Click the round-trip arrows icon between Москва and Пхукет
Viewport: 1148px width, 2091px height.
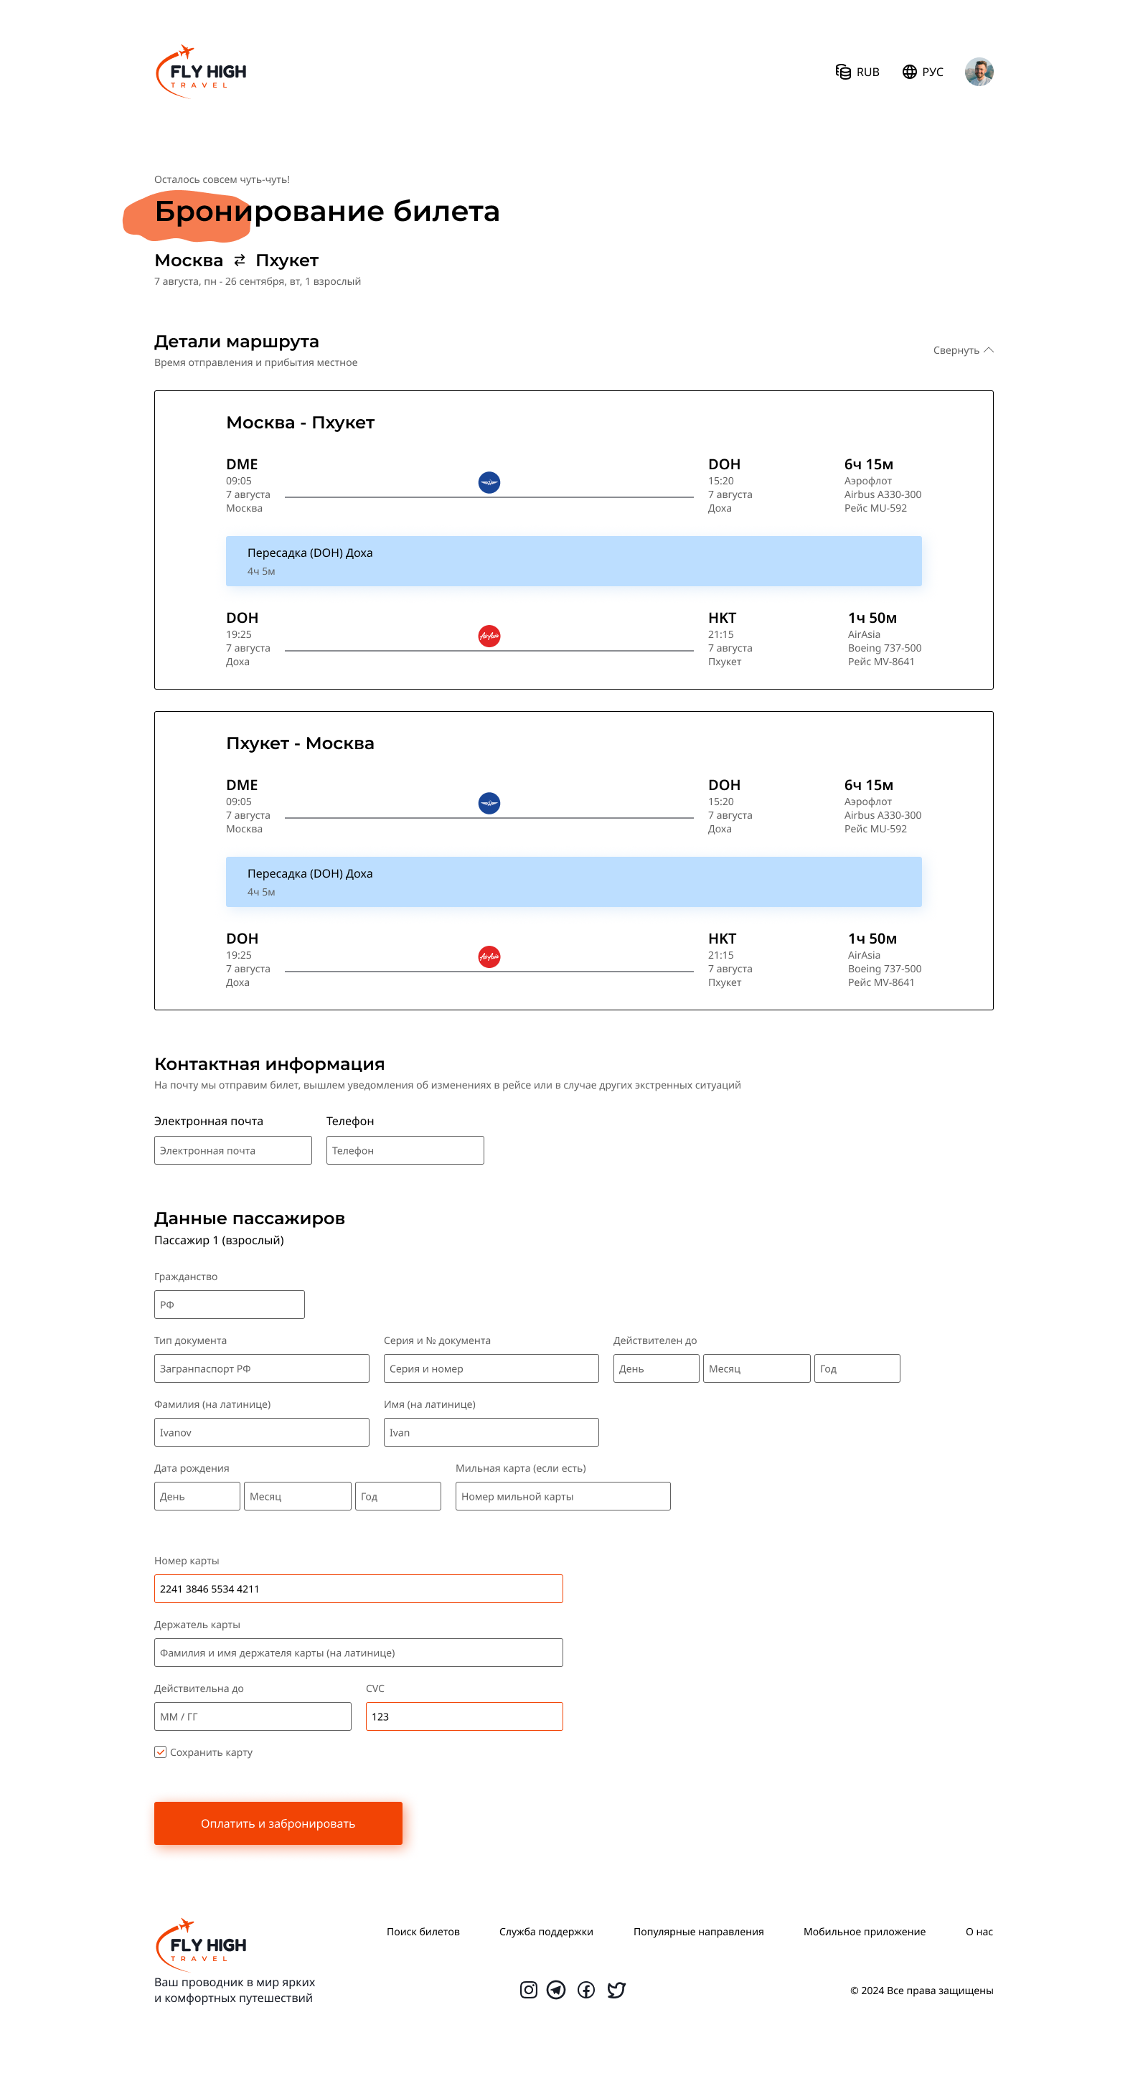(240, 260)
